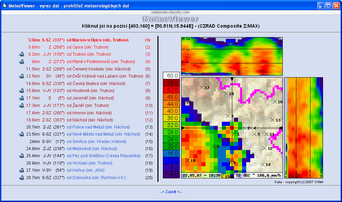The image size is (342, 202).
Task: Click the od Vrchlabí link
Action: [89, 163]
